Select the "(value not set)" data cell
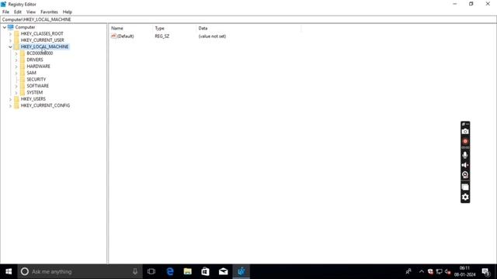The image size is (497, 279). (212, 36)
